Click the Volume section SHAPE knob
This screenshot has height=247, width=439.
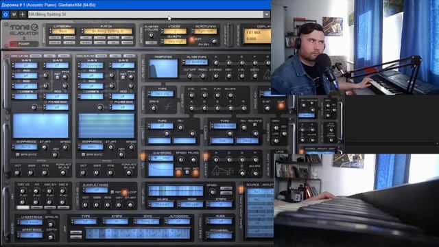pyautogui.click(x=230, y=95)
